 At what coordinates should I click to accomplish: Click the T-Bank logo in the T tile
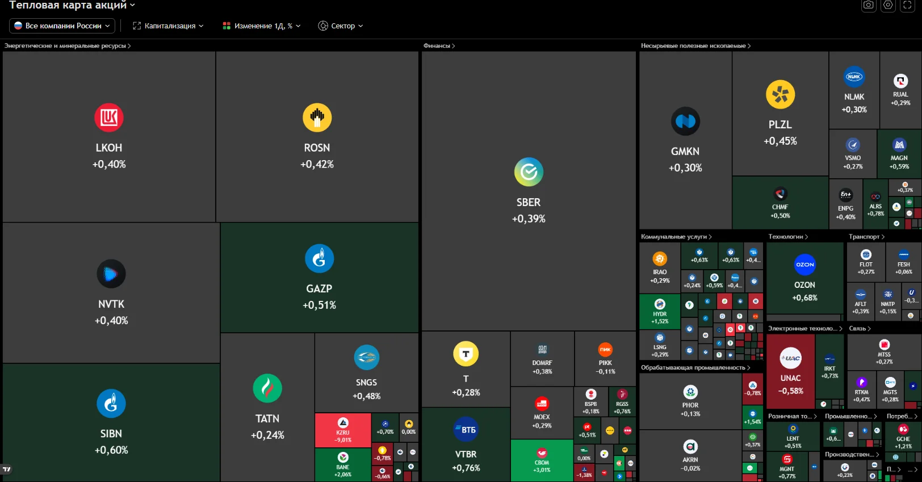click(466, 354)
